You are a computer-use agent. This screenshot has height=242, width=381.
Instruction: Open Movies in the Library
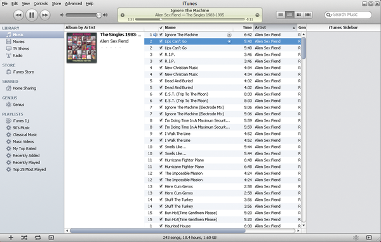point(18,42)
